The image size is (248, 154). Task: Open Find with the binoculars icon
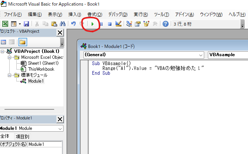tap(62, 24)
